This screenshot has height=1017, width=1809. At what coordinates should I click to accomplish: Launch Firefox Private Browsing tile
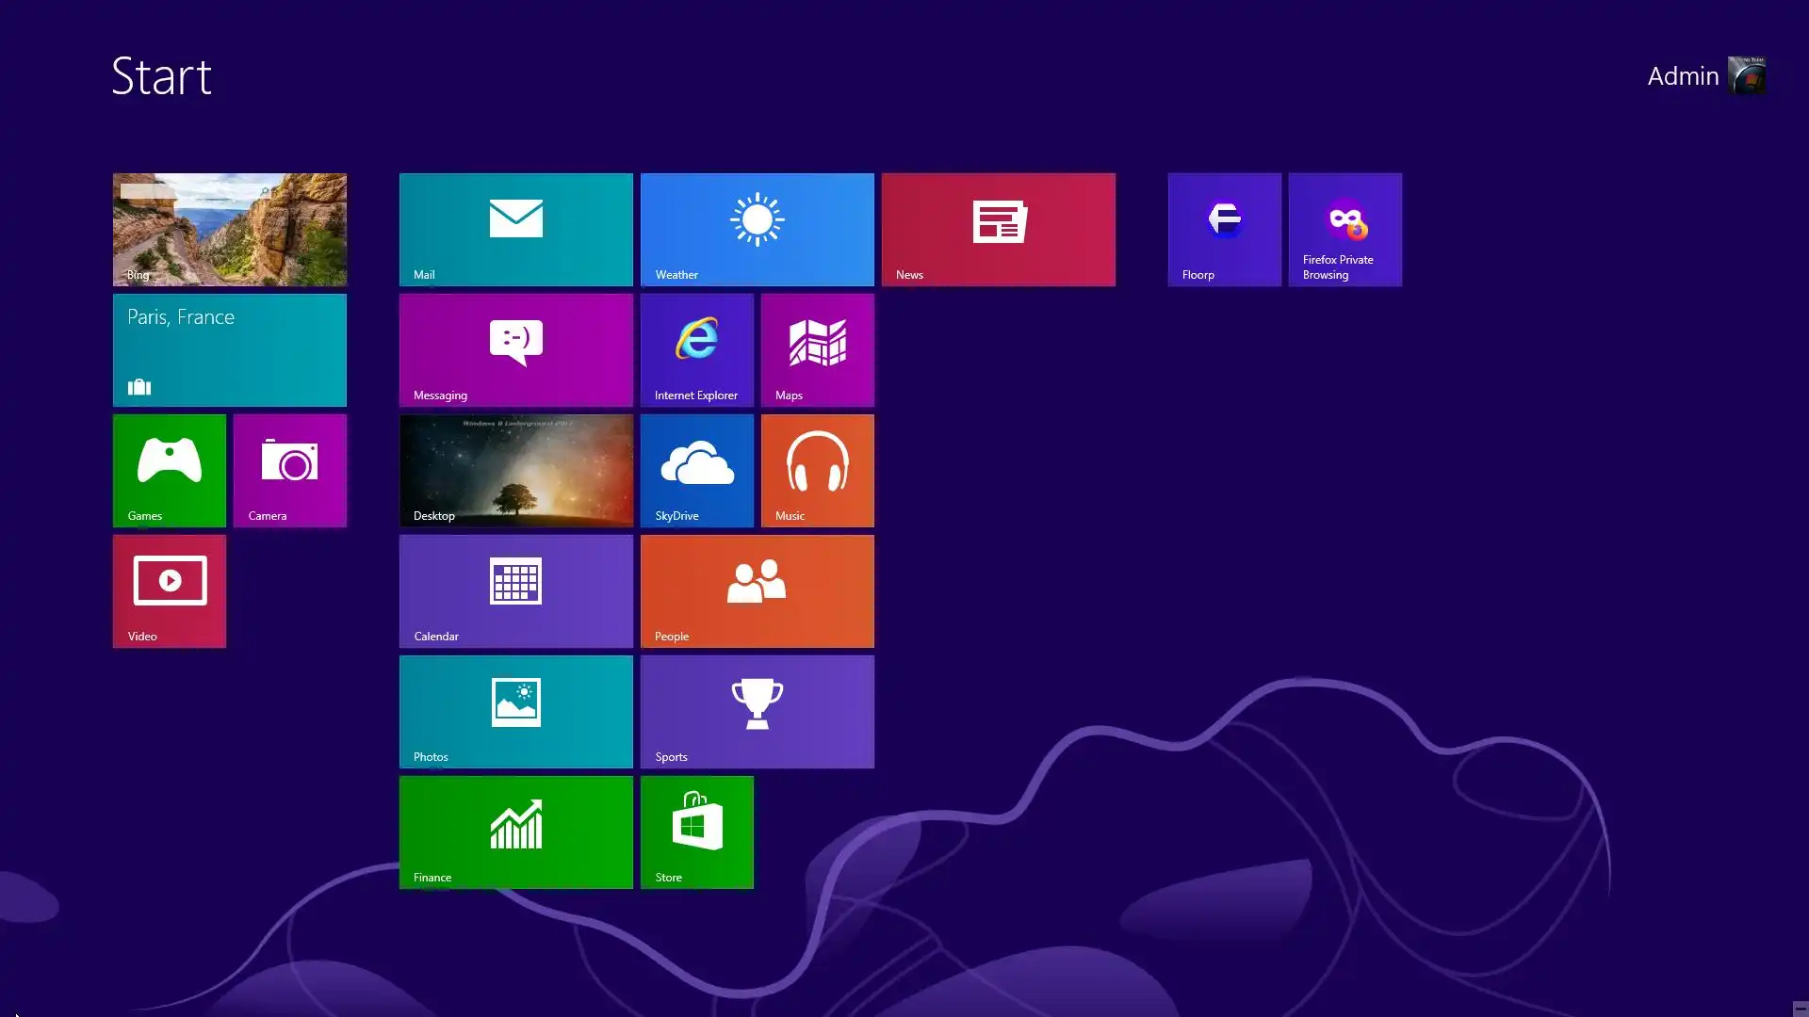[x=1345, y=229]
